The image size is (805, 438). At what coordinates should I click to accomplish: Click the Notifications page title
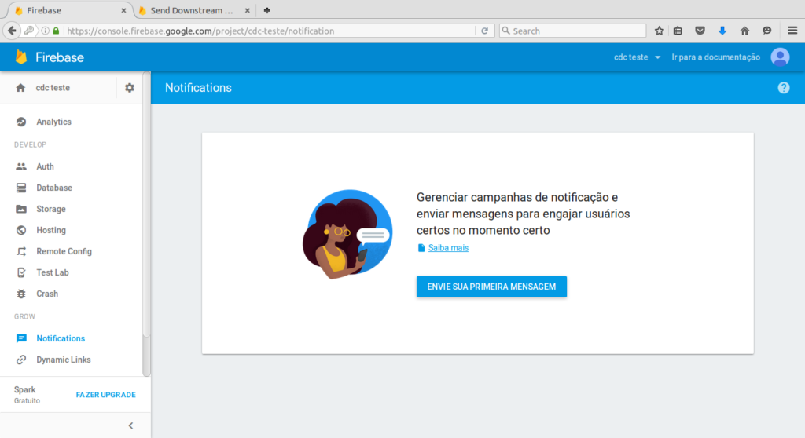click(x=198, y=88)
